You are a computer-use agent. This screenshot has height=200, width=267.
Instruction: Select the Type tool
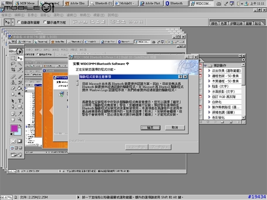click(x=20, y=101)
